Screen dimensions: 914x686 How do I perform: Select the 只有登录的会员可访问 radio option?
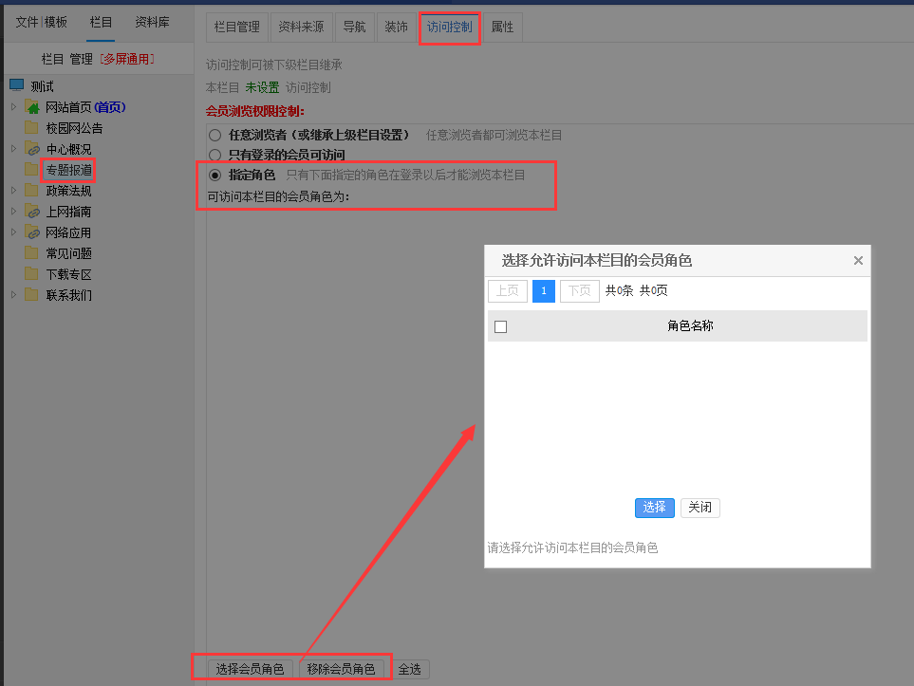point(215,155)
